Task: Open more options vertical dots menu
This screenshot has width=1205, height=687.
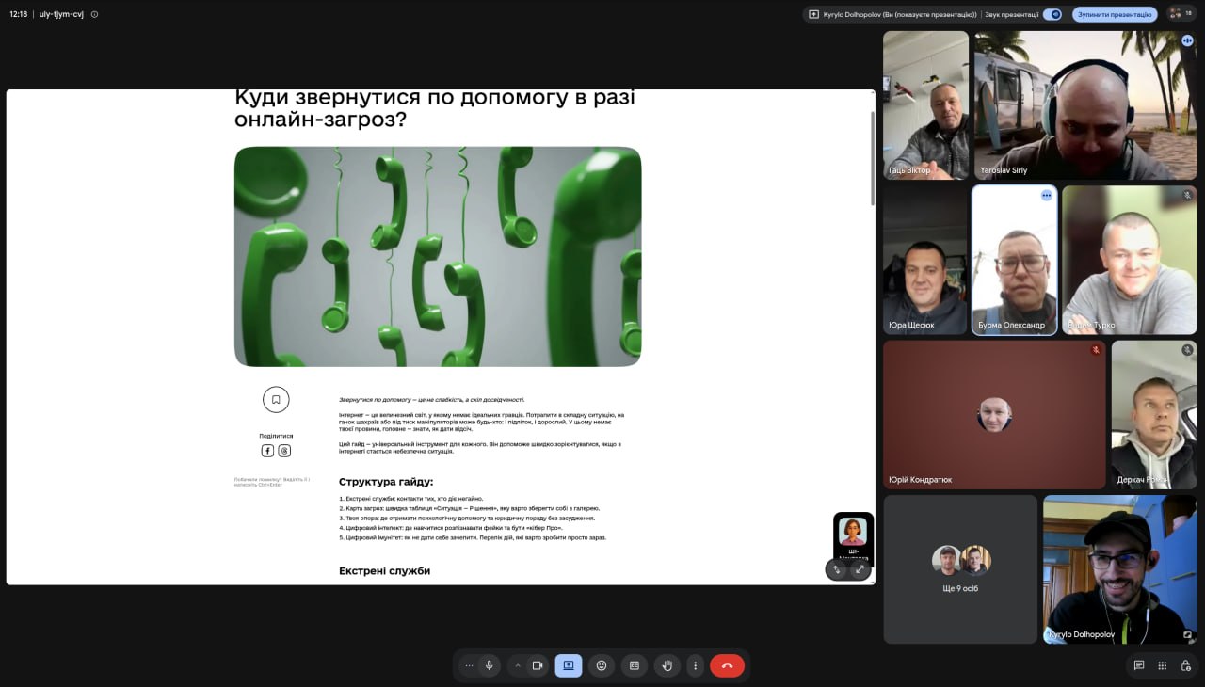Action: pos(696,665)
